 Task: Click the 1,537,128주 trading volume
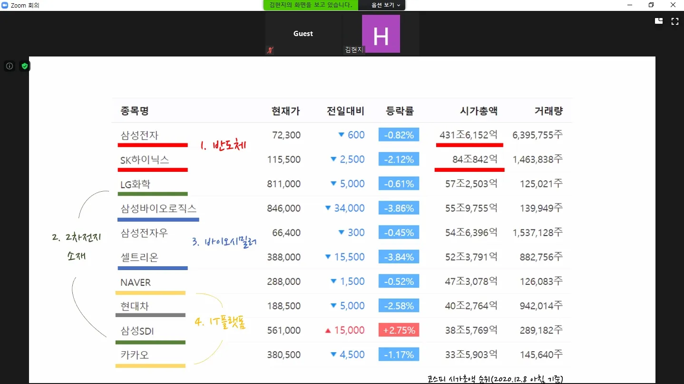(x=537, y=233)
